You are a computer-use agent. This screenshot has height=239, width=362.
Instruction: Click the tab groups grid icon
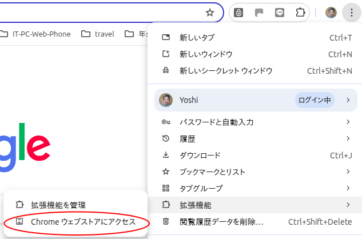166,188
